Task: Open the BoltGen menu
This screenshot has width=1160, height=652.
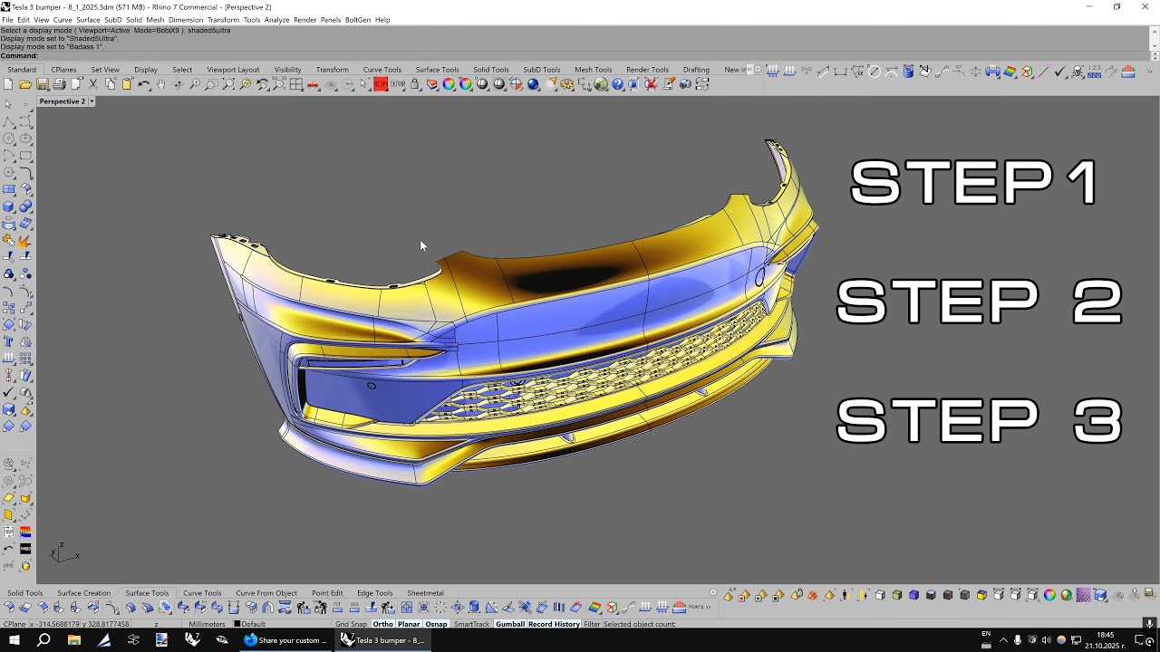Action: point(358,20)
